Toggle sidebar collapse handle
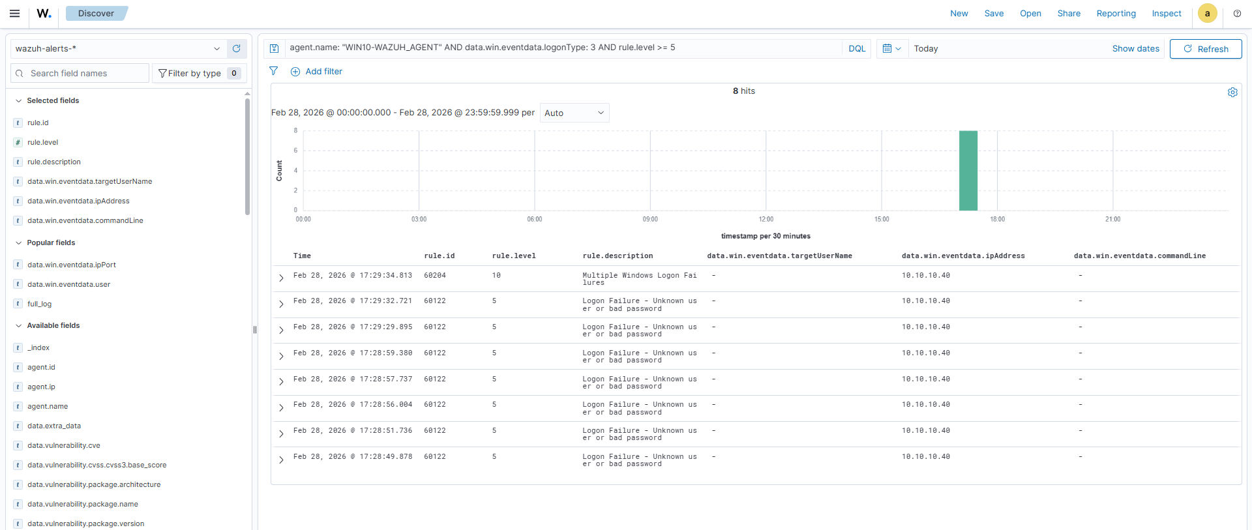1252x530 pixels. tap(255, 330)
